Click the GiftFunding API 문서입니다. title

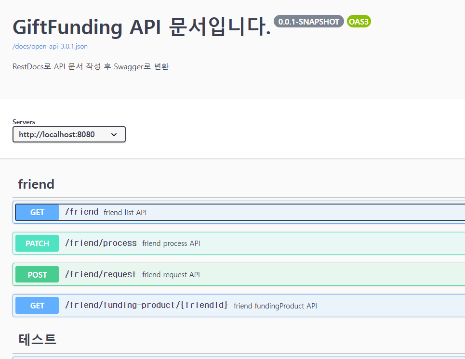[142, 26]
